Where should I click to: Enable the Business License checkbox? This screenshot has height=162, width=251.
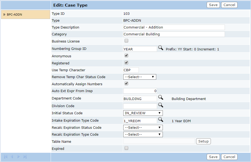pyautogui.click(x=126, y=41)
